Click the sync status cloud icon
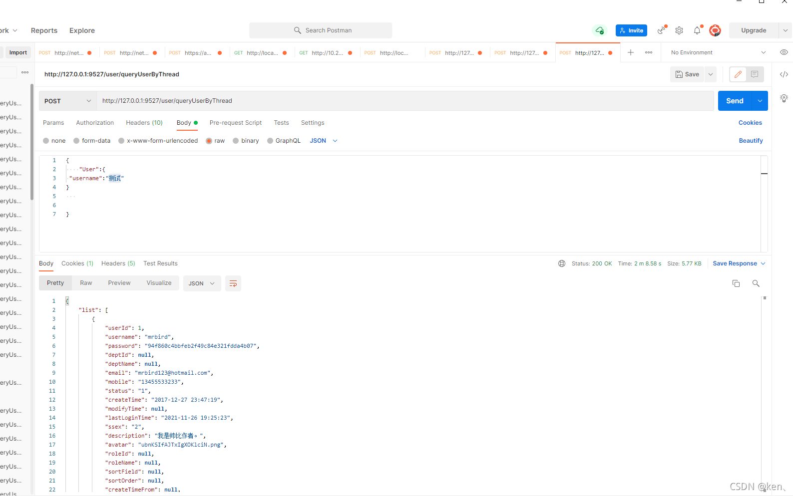Screen dimensions: 793x496 [x=600, y=30]
